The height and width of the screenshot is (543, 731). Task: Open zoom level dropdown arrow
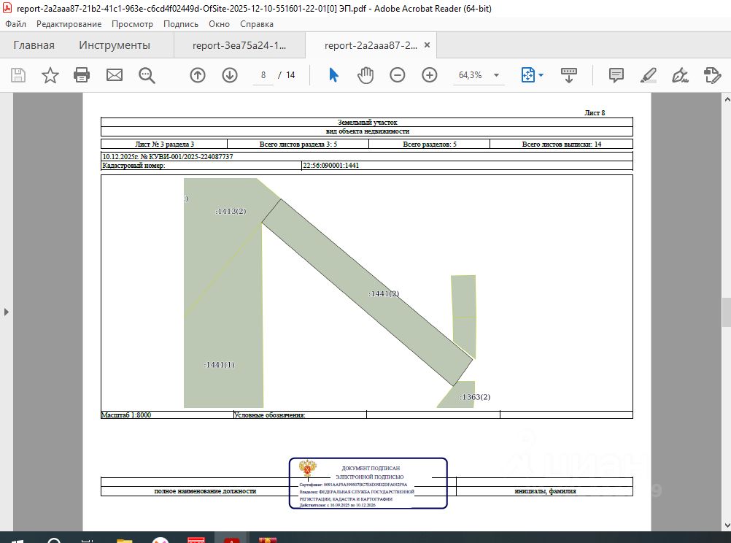pyautogui.click(x=497, y=75)
